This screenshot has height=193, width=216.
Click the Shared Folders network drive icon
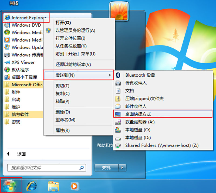(x=118, y=146)
